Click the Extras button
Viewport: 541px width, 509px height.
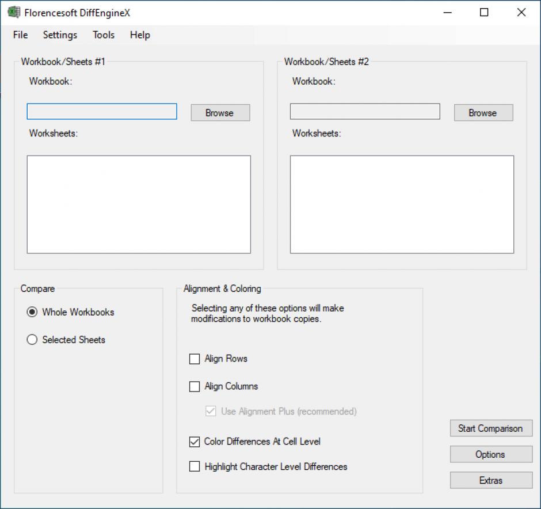(492, 480)
